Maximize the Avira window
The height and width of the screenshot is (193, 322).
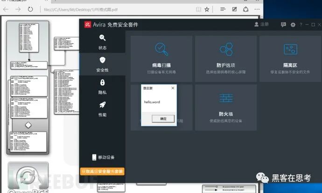click(313, 25)
